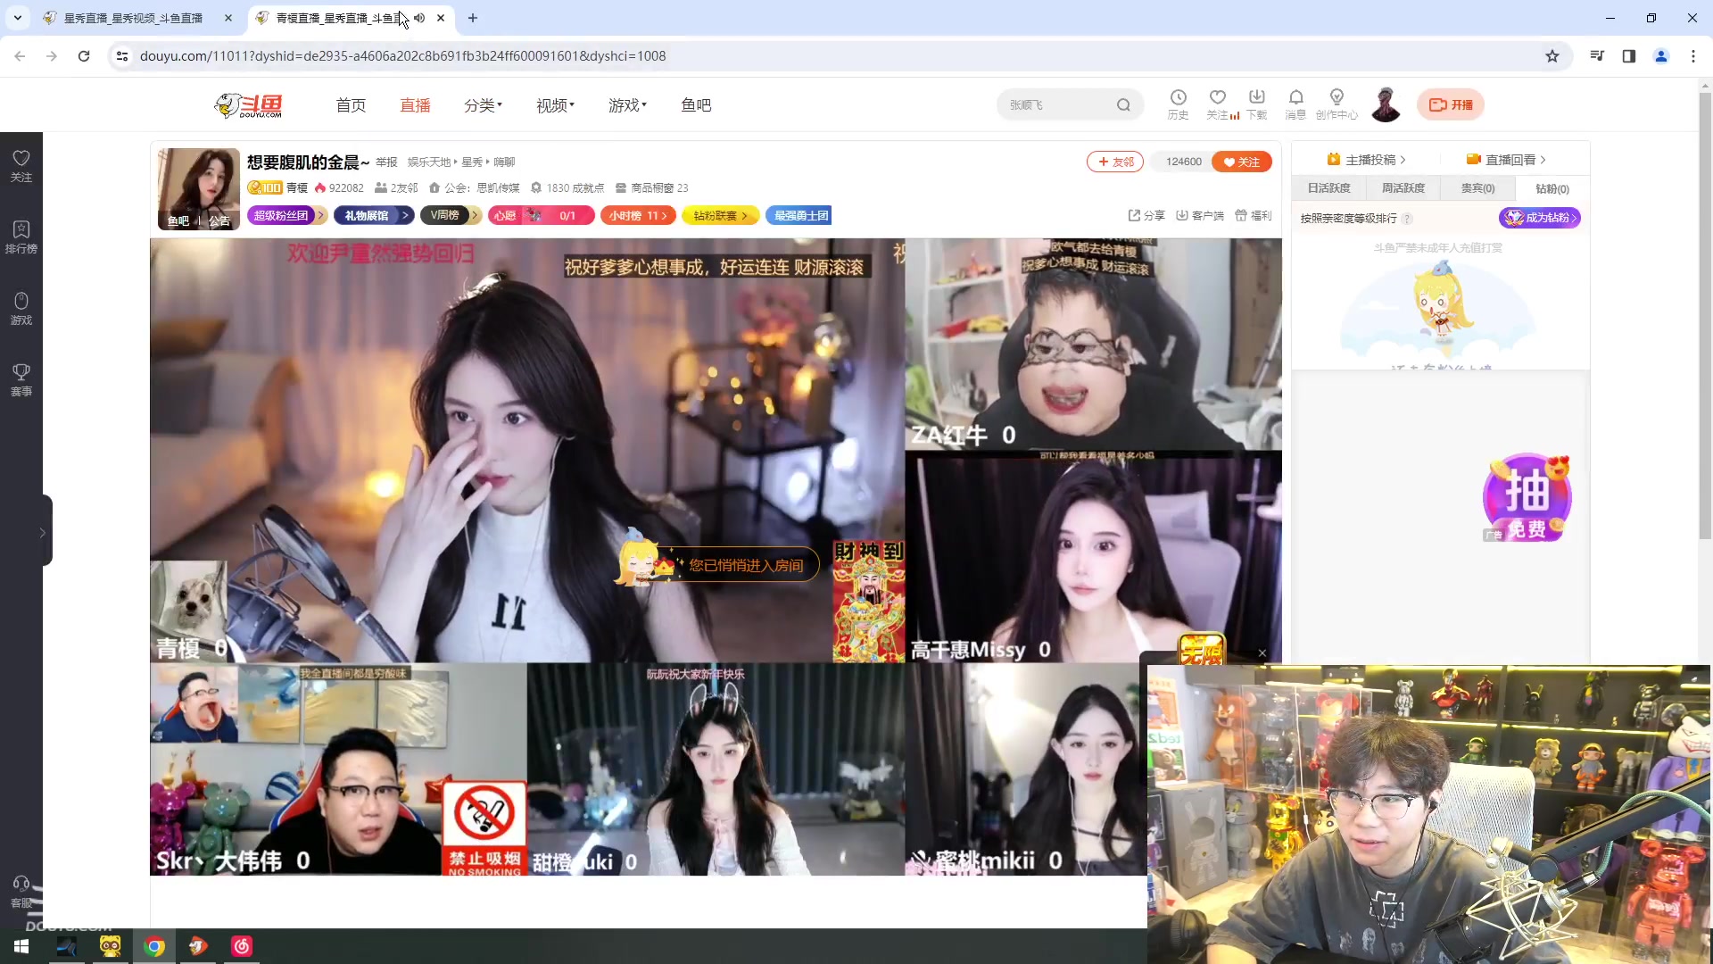The image size is (1713, 964).
Task: Open the 消息 notifications bell
Action: click(x=1295, y=104)
